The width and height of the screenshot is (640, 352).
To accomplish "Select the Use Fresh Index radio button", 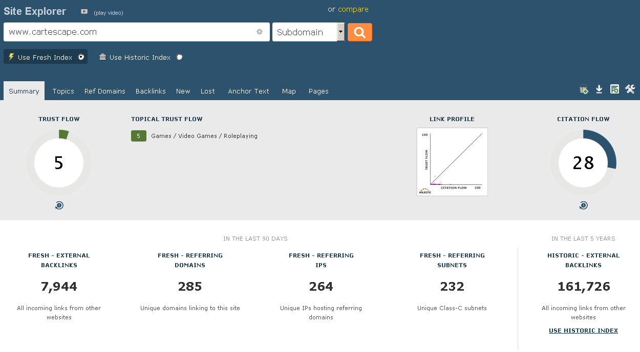I will coord(81,57).
